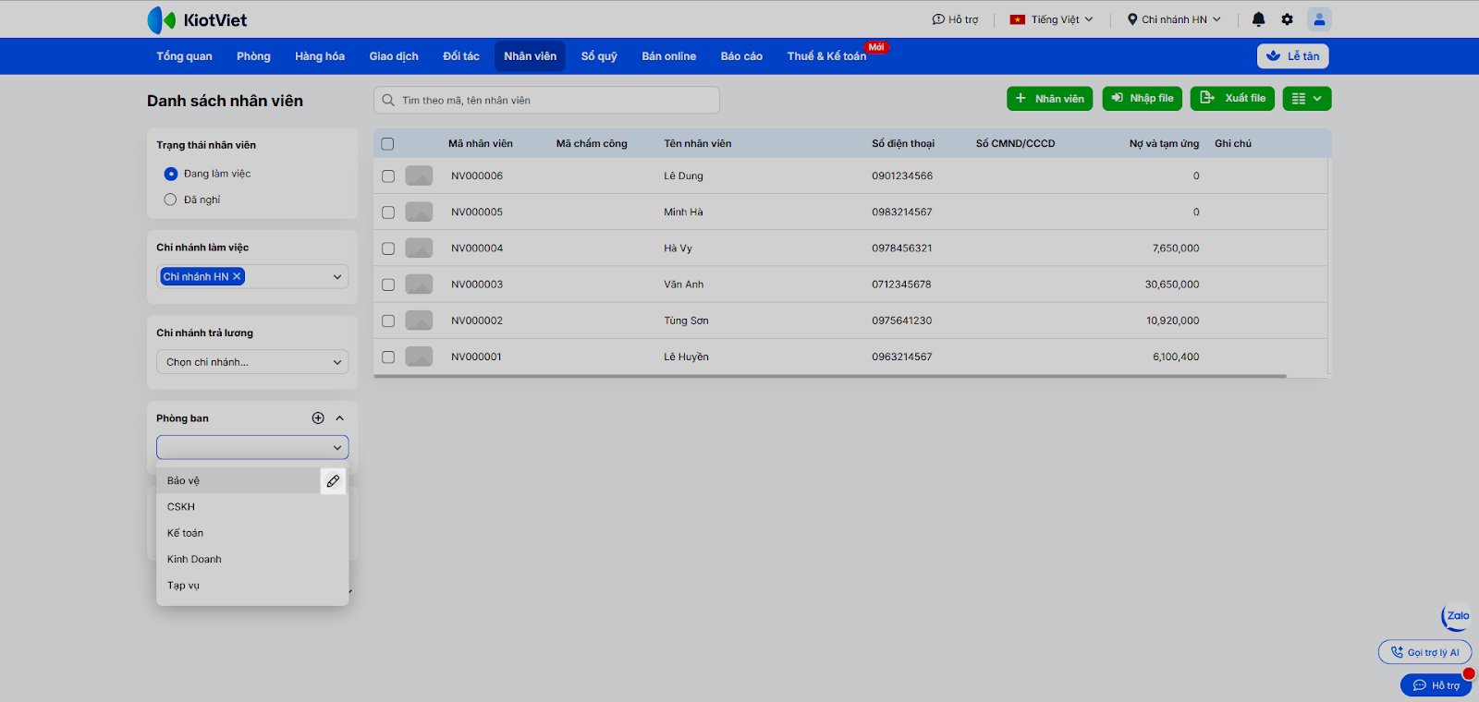Open user account avatar menu
Screen dimensions: 1479x702
point(1319,19)
